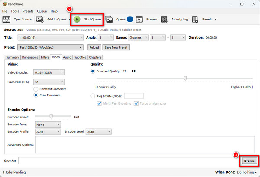Click the Constant Quality slider handle

185,78
